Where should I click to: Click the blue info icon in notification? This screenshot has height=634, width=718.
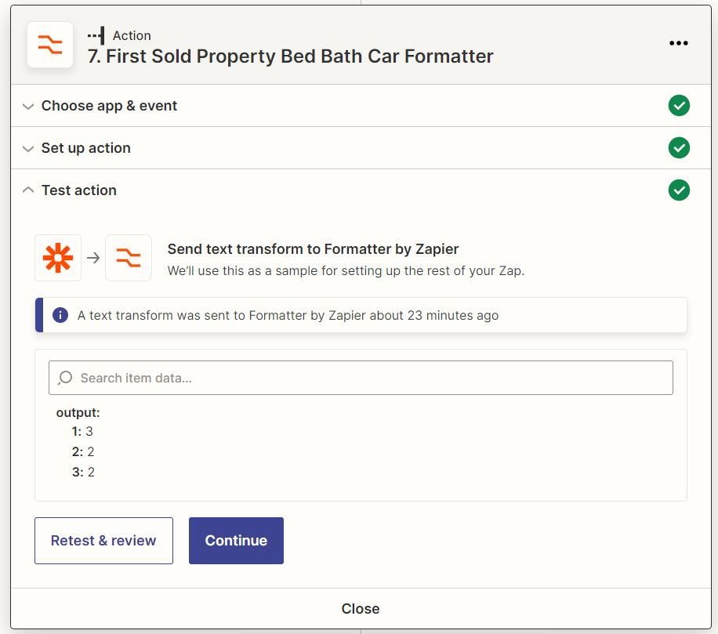tap(60, 315)
